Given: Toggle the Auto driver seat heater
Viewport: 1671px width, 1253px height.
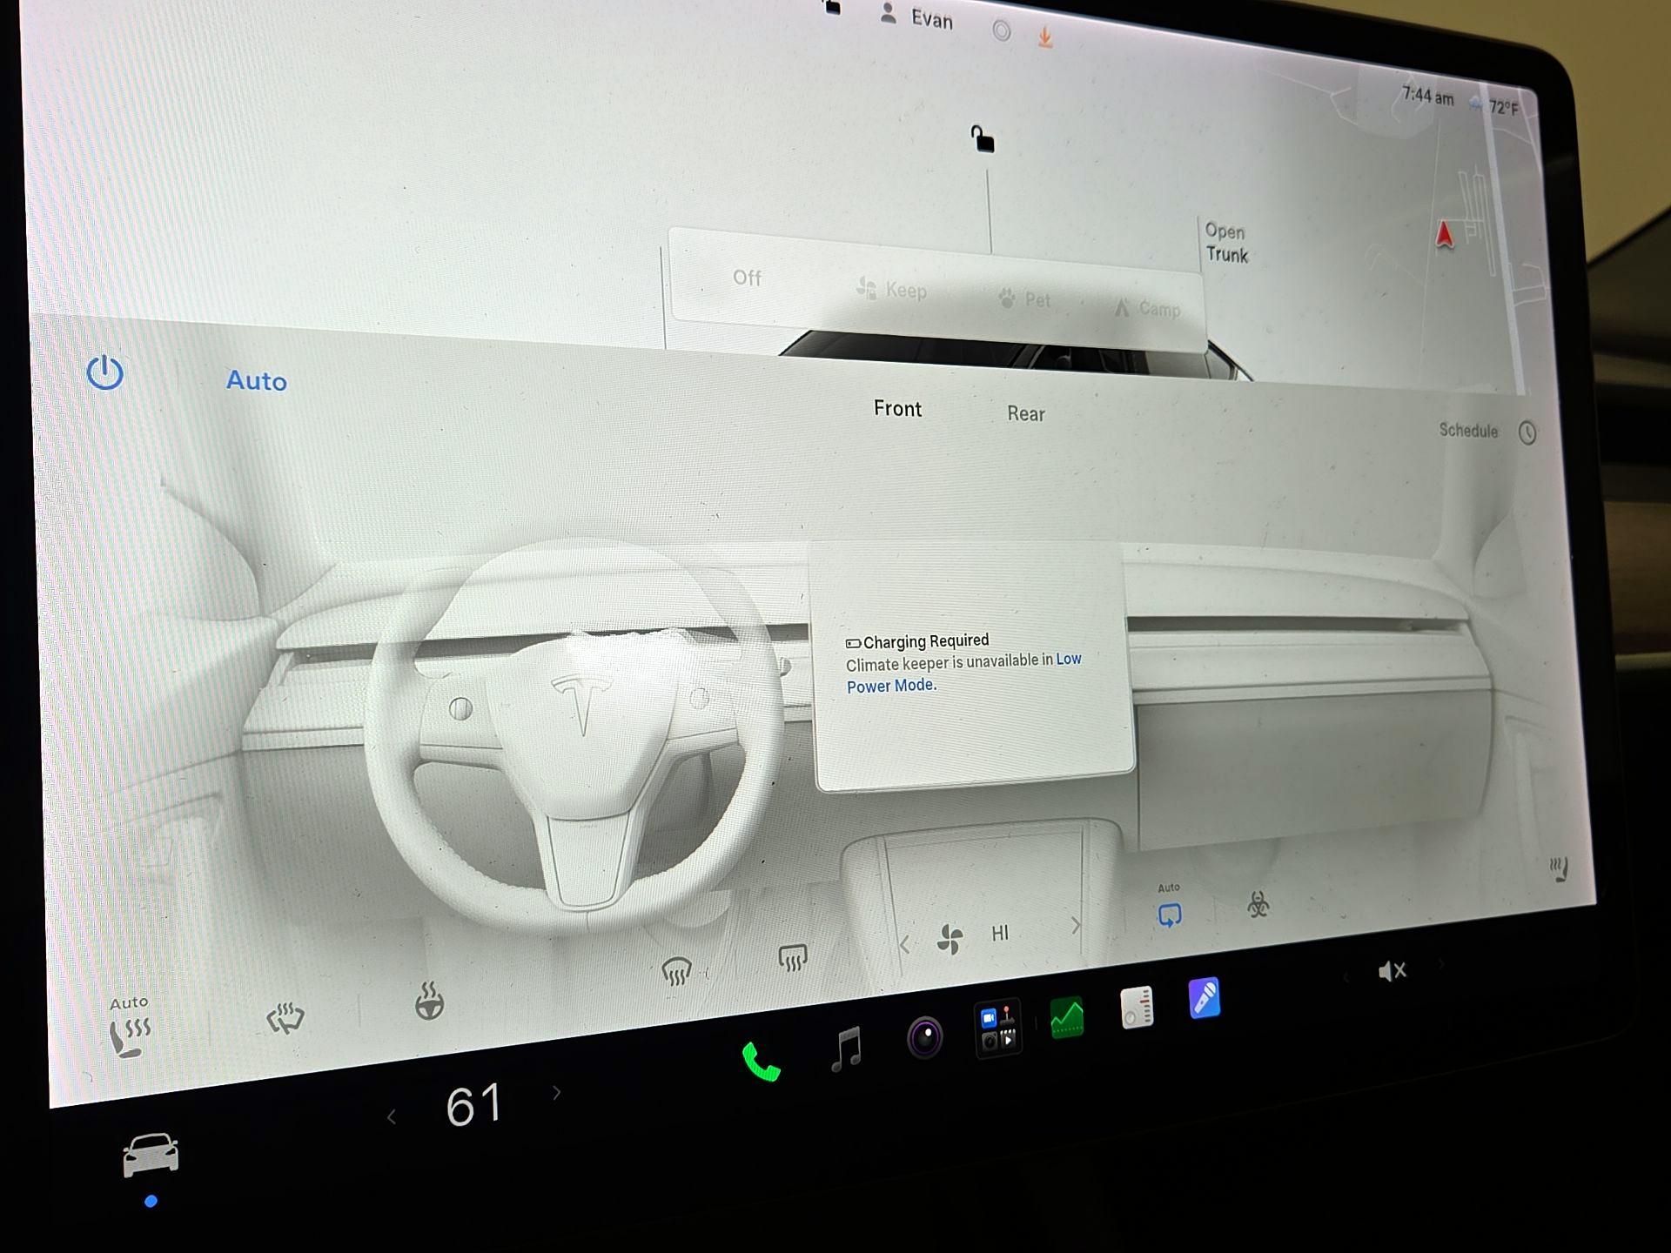Looking at the screenshot, I should 130,1028.
